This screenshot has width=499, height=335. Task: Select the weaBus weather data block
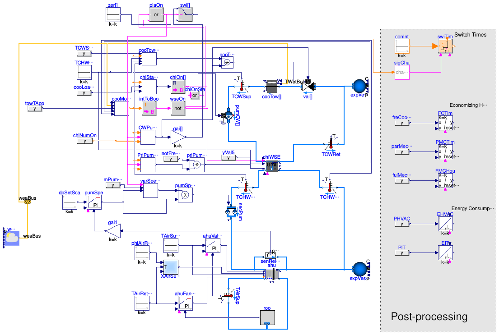tap(11, 238)
